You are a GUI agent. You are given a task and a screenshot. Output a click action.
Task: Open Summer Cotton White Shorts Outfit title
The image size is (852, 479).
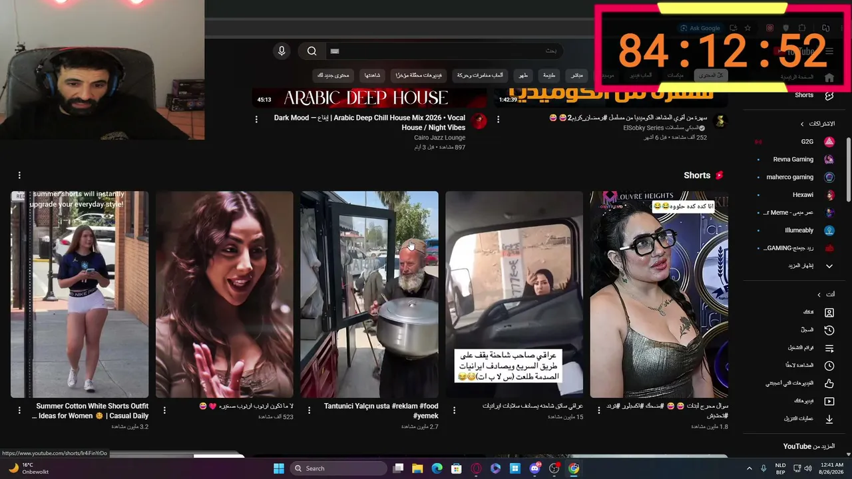point(91,410)
